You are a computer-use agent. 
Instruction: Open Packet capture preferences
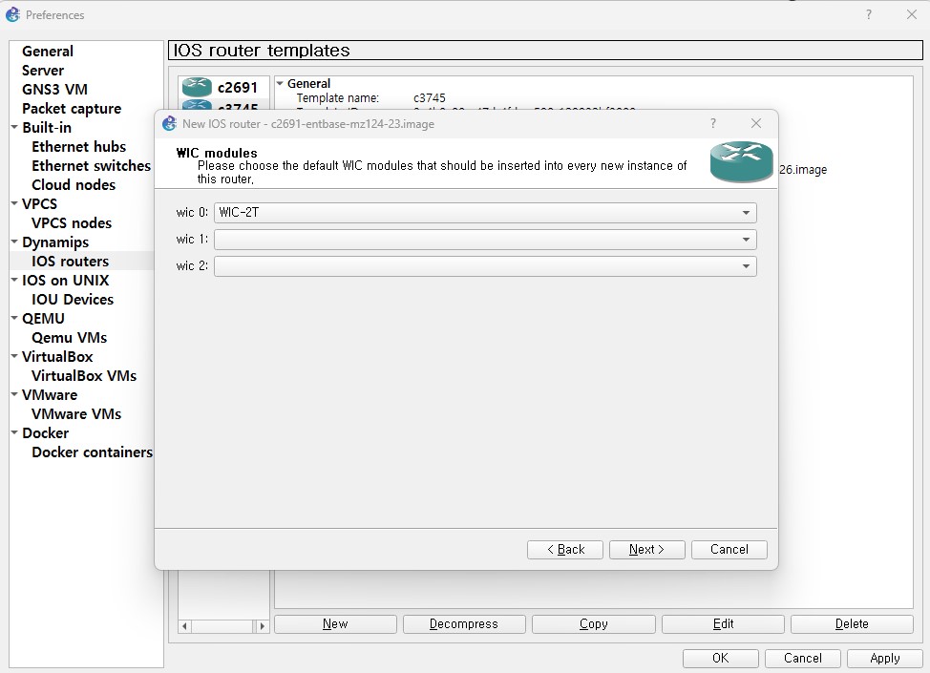tap(72, 109)
